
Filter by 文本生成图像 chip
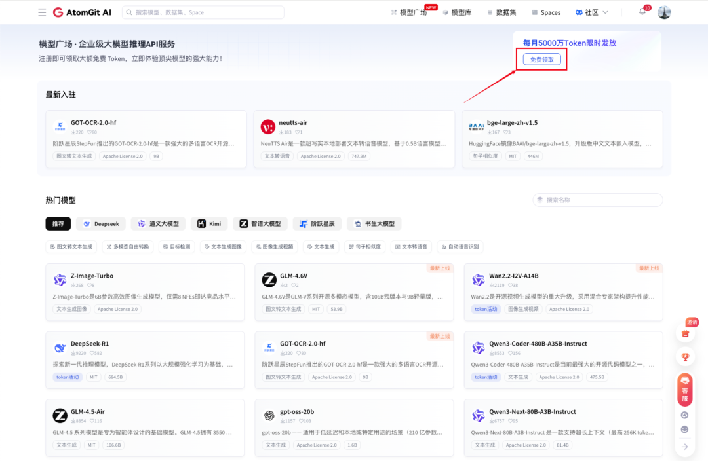point(223,247)
